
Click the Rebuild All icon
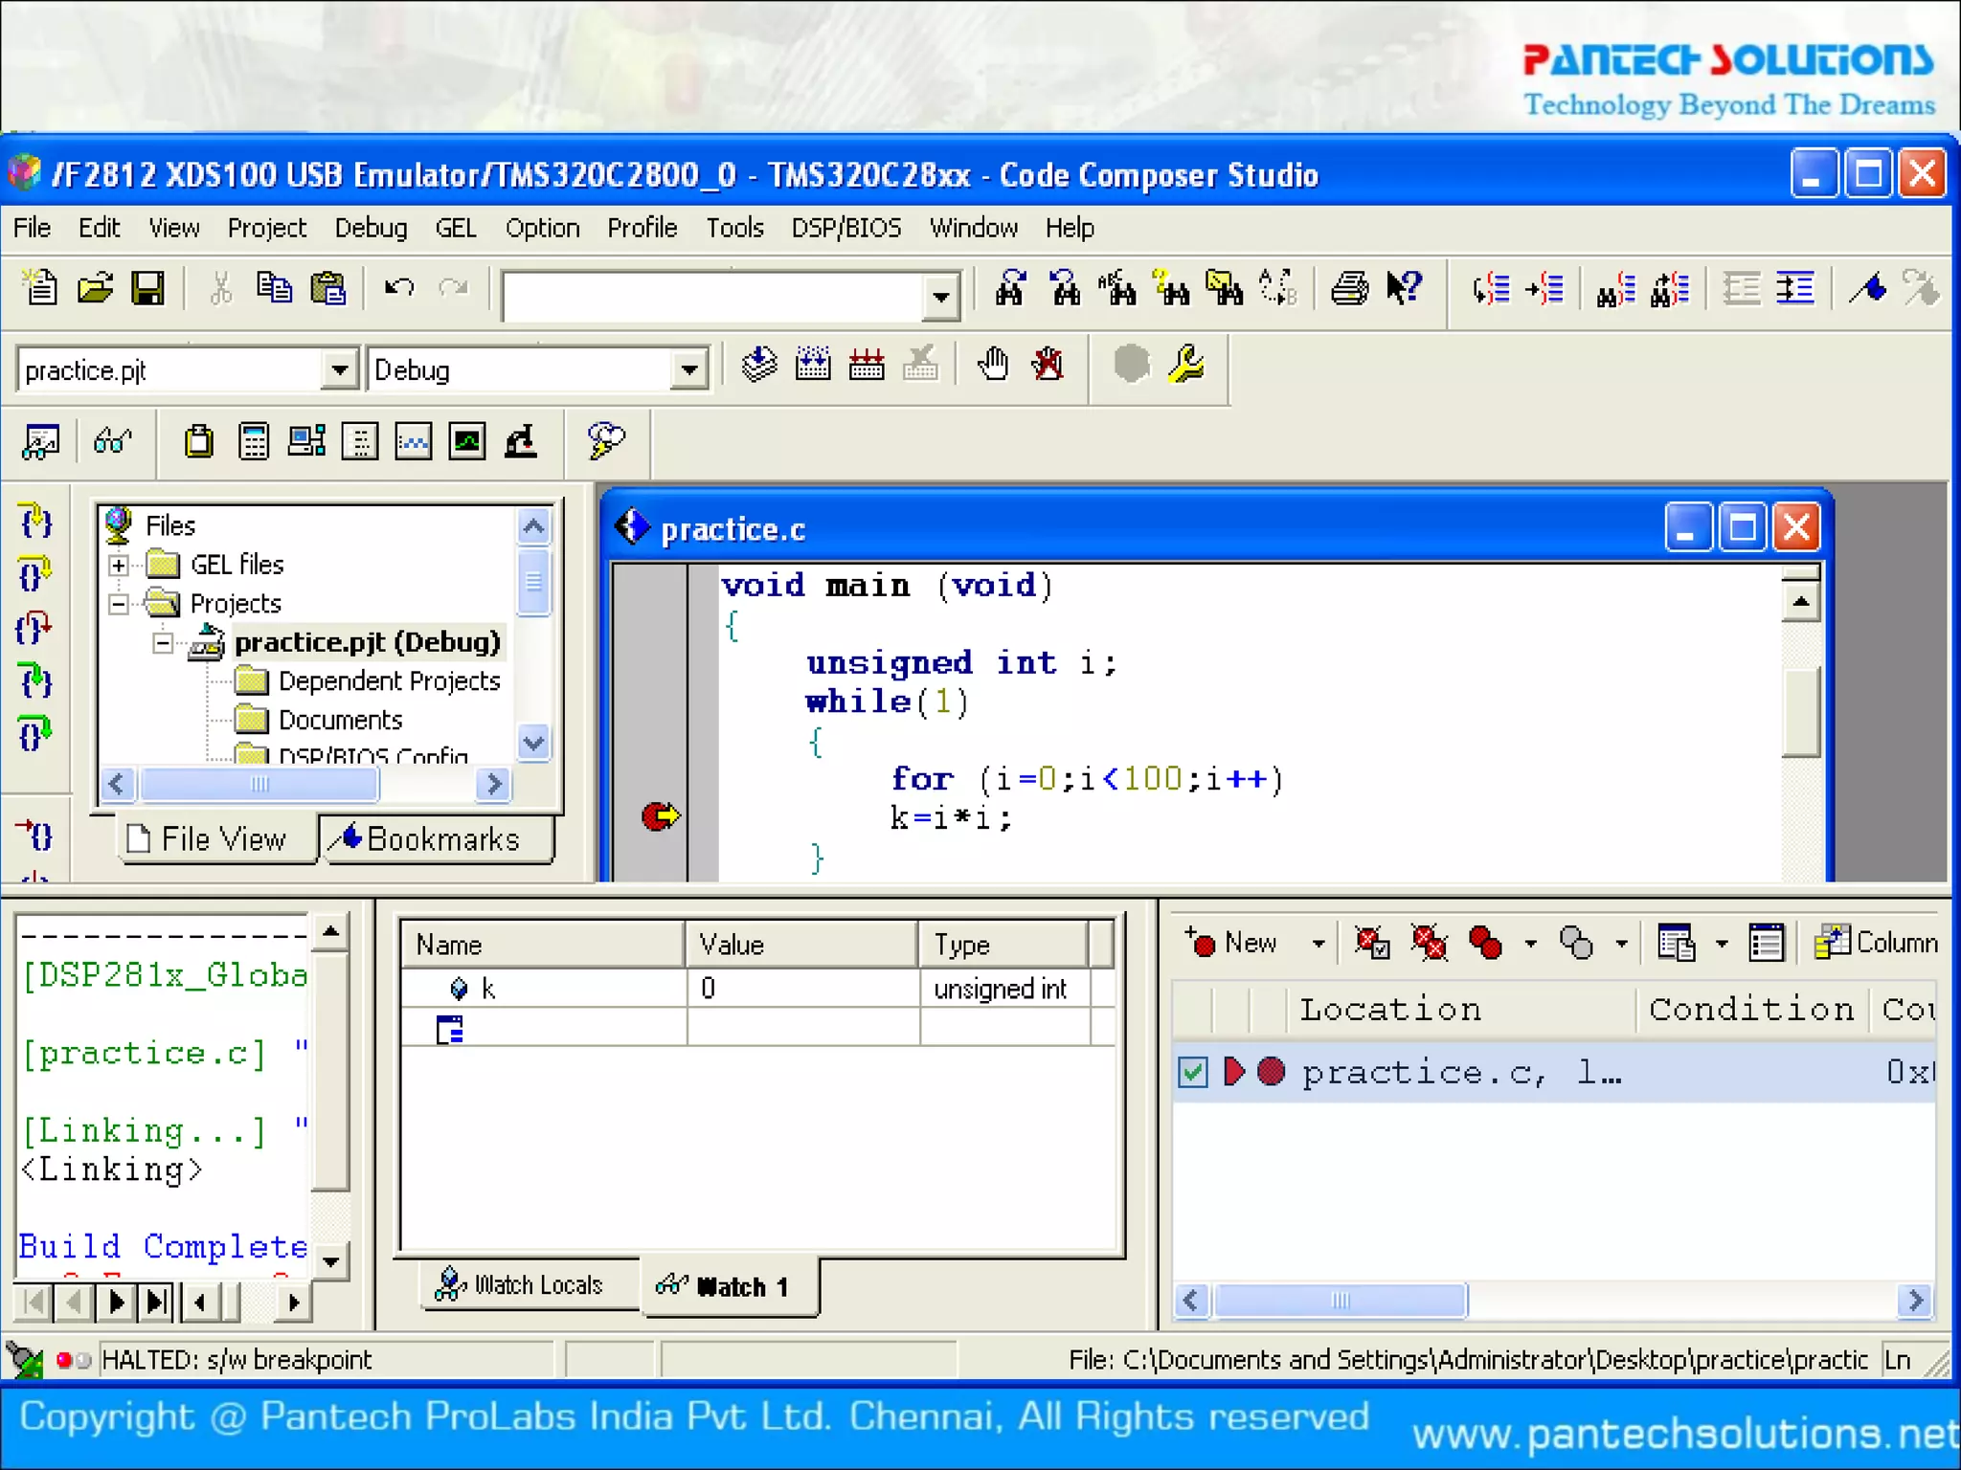click(866, 365)
